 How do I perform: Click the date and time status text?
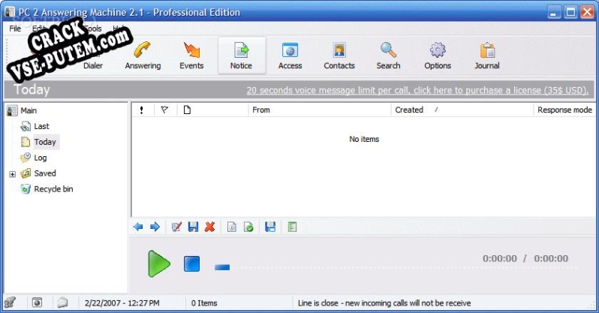[x=122, y=303]
